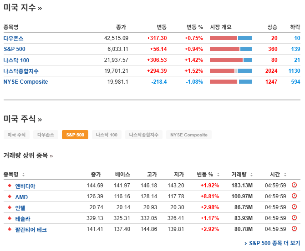Click the red up arrow beside 팔란티어 테크
This screenshot has height=251, width=305.
coord(10,229)
